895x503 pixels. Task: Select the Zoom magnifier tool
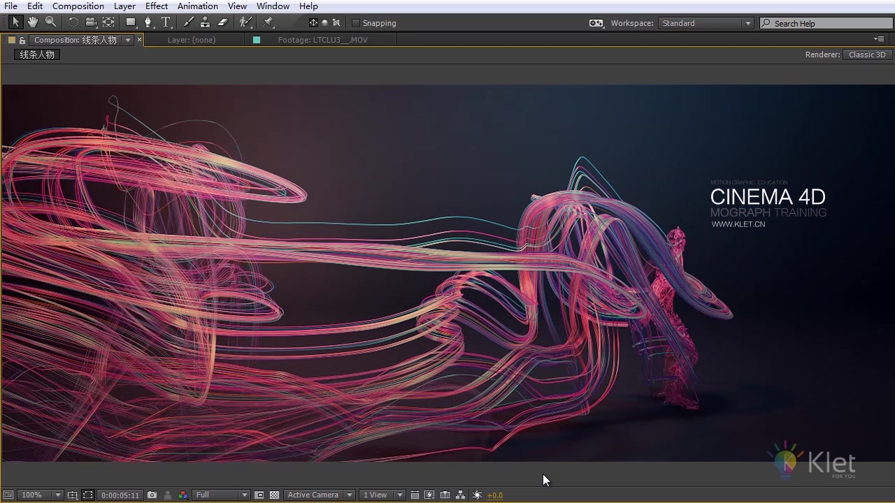pos(50,22)
